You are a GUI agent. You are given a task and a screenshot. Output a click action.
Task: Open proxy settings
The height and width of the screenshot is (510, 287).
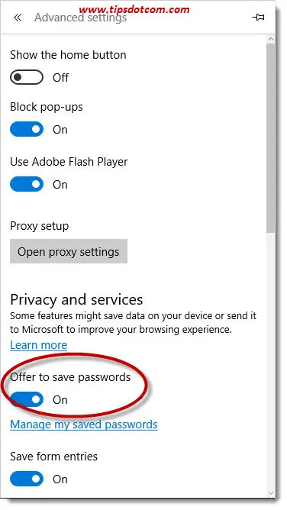coord(69,251)
